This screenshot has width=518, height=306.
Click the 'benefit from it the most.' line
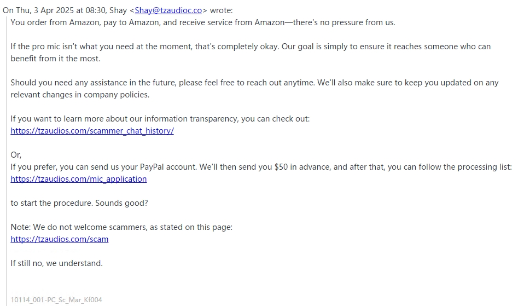point(55,59)
